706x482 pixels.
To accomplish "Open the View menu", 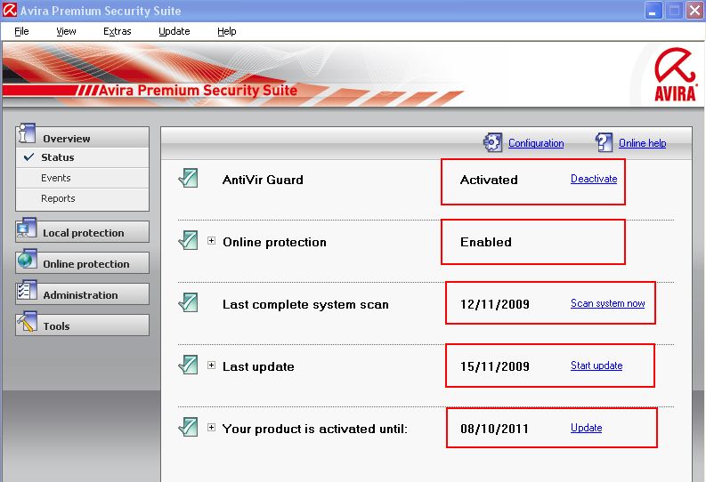I will pyautogui.click(x=66, y=31).
